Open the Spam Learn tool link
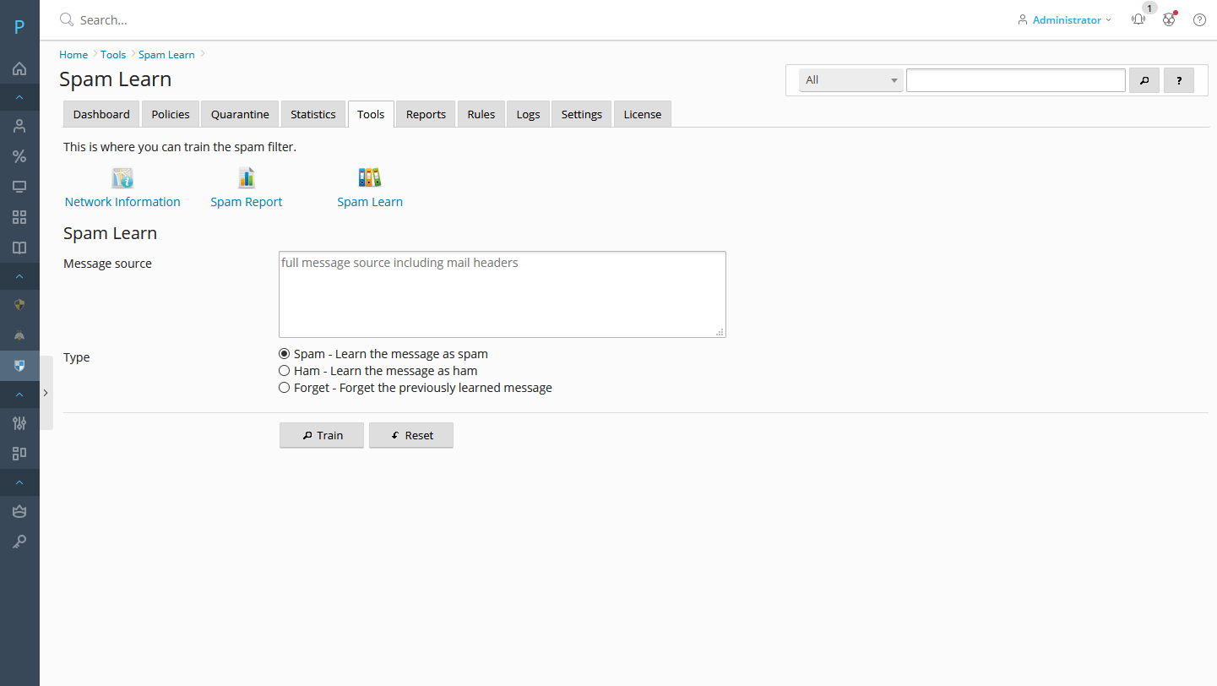This screenshot has width=1217, height=686. tap(370, 202)
